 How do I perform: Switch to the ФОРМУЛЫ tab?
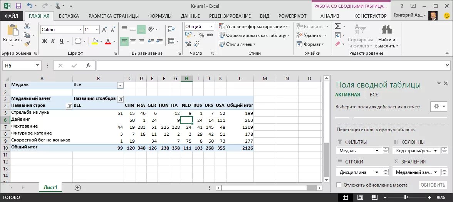(x=159, y=16)
